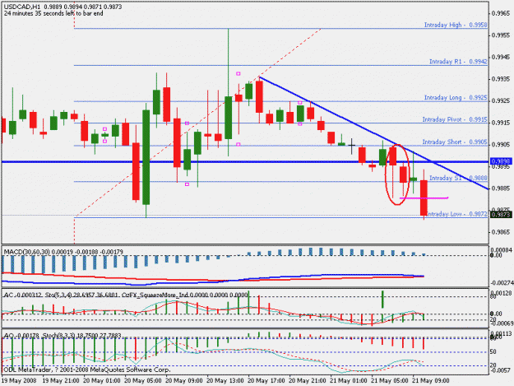Click the 0.9885 price axis value

pos(502,188)
